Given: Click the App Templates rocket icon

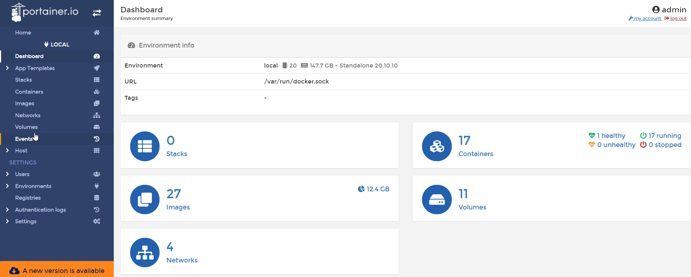Looking at the screenshot, I should point(97,68).
